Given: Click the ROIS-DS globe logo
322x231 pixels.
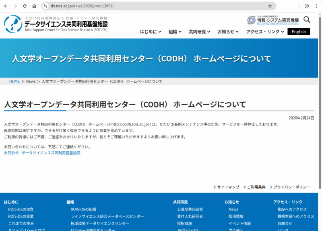Looking at the screenshot, I should [x=13, y=24].
